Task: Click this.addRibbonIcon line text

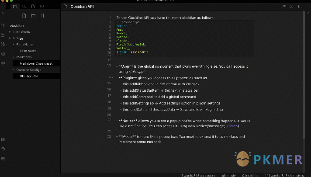Action: pyautogui.click(x=161, y=84)
